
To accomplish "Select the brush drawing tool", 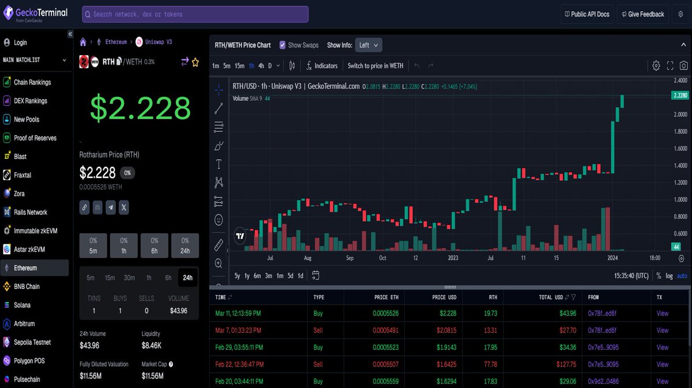I will 219,146.
